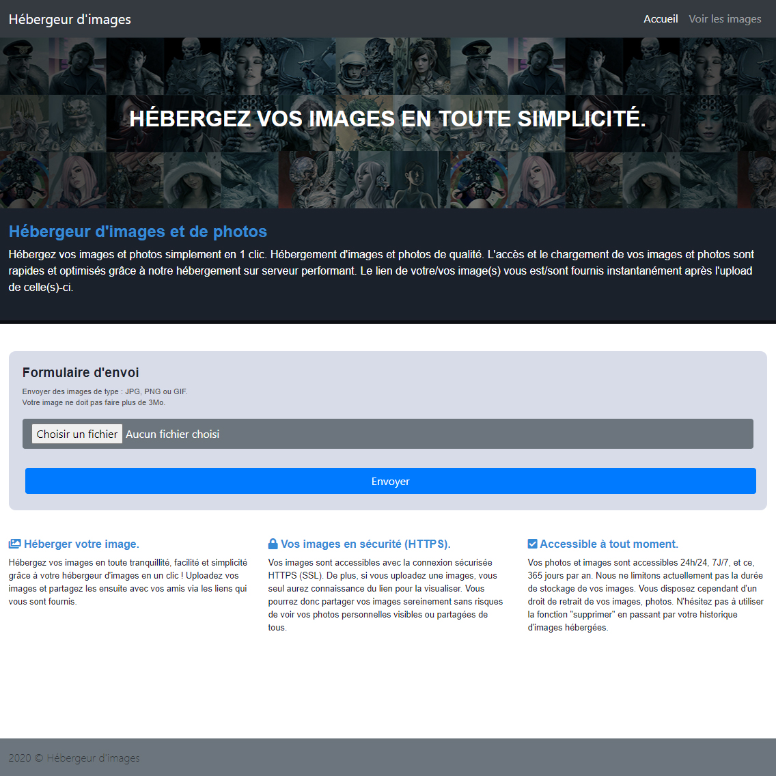Click the "Aucun fichier choisi" file input area
776x776 pixels.
[172, 433]
